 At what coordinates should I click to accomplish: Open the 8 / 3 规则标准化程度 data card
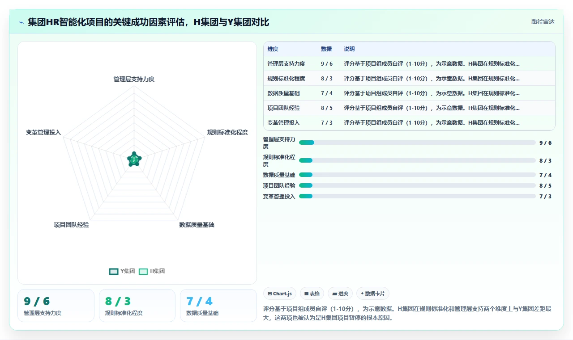coord(137,306)
